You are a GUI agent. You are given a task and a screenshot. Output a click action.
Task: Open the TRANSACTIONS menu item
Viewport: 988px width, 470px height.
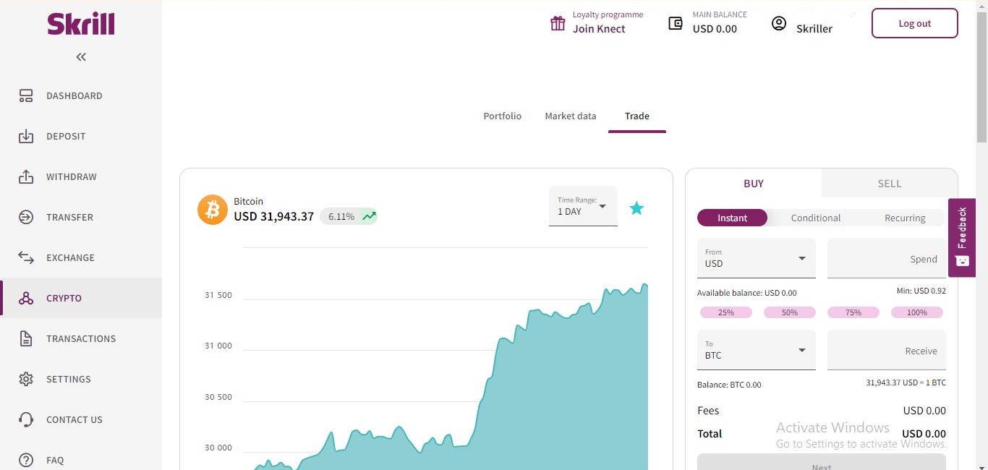coord(81,338)
